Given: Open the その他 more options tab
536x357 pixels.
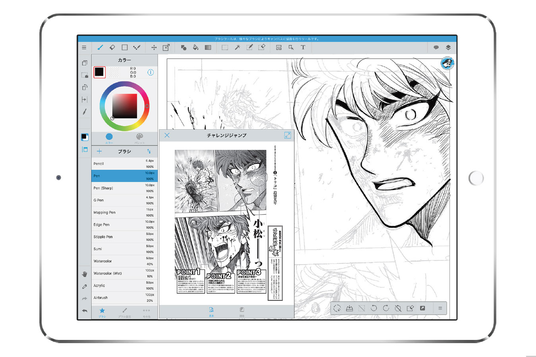Looking at the screenshot, I should [146, 312].
